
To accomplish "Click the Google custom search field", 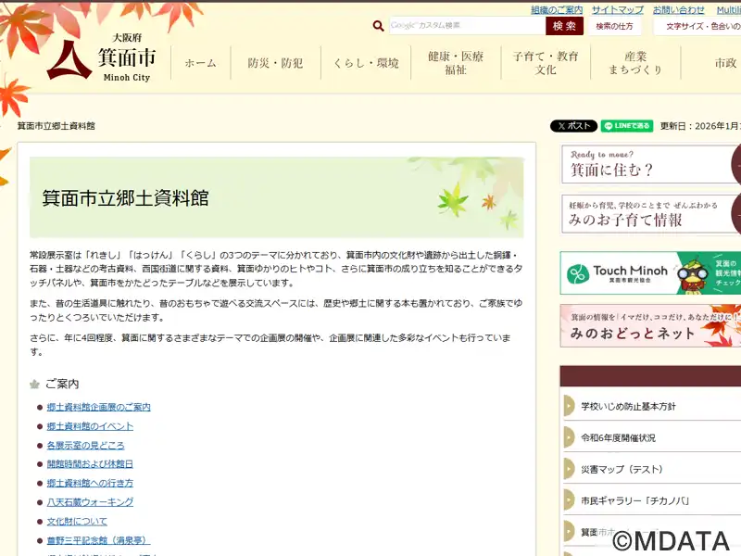I will 466,26.
